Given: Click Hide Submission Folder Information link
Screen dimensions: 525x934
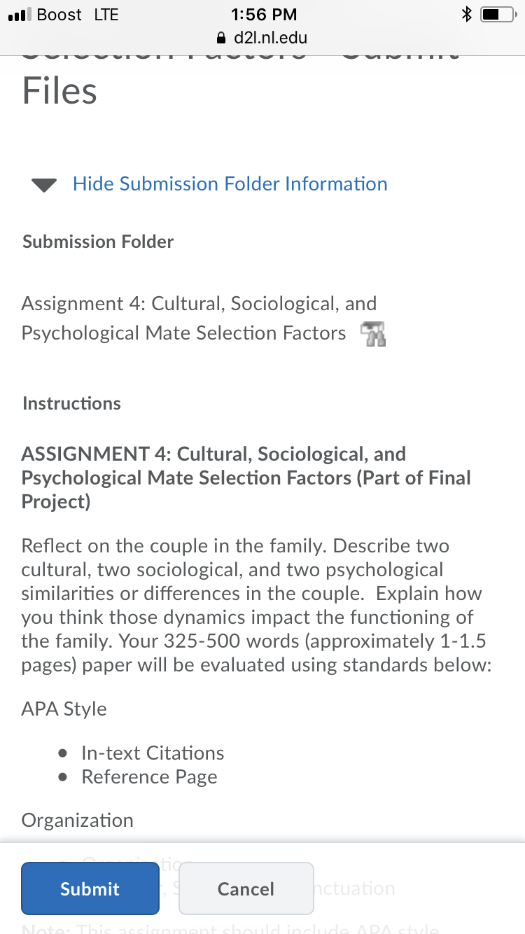Looking at the screenshot, I should 230,183.
